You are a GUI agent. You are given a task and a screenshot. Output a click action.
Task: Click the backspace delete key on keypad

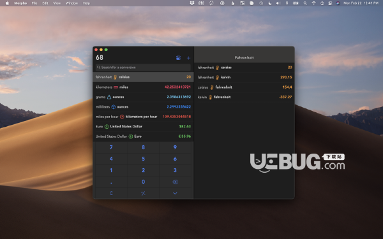(x=175, y=182)
